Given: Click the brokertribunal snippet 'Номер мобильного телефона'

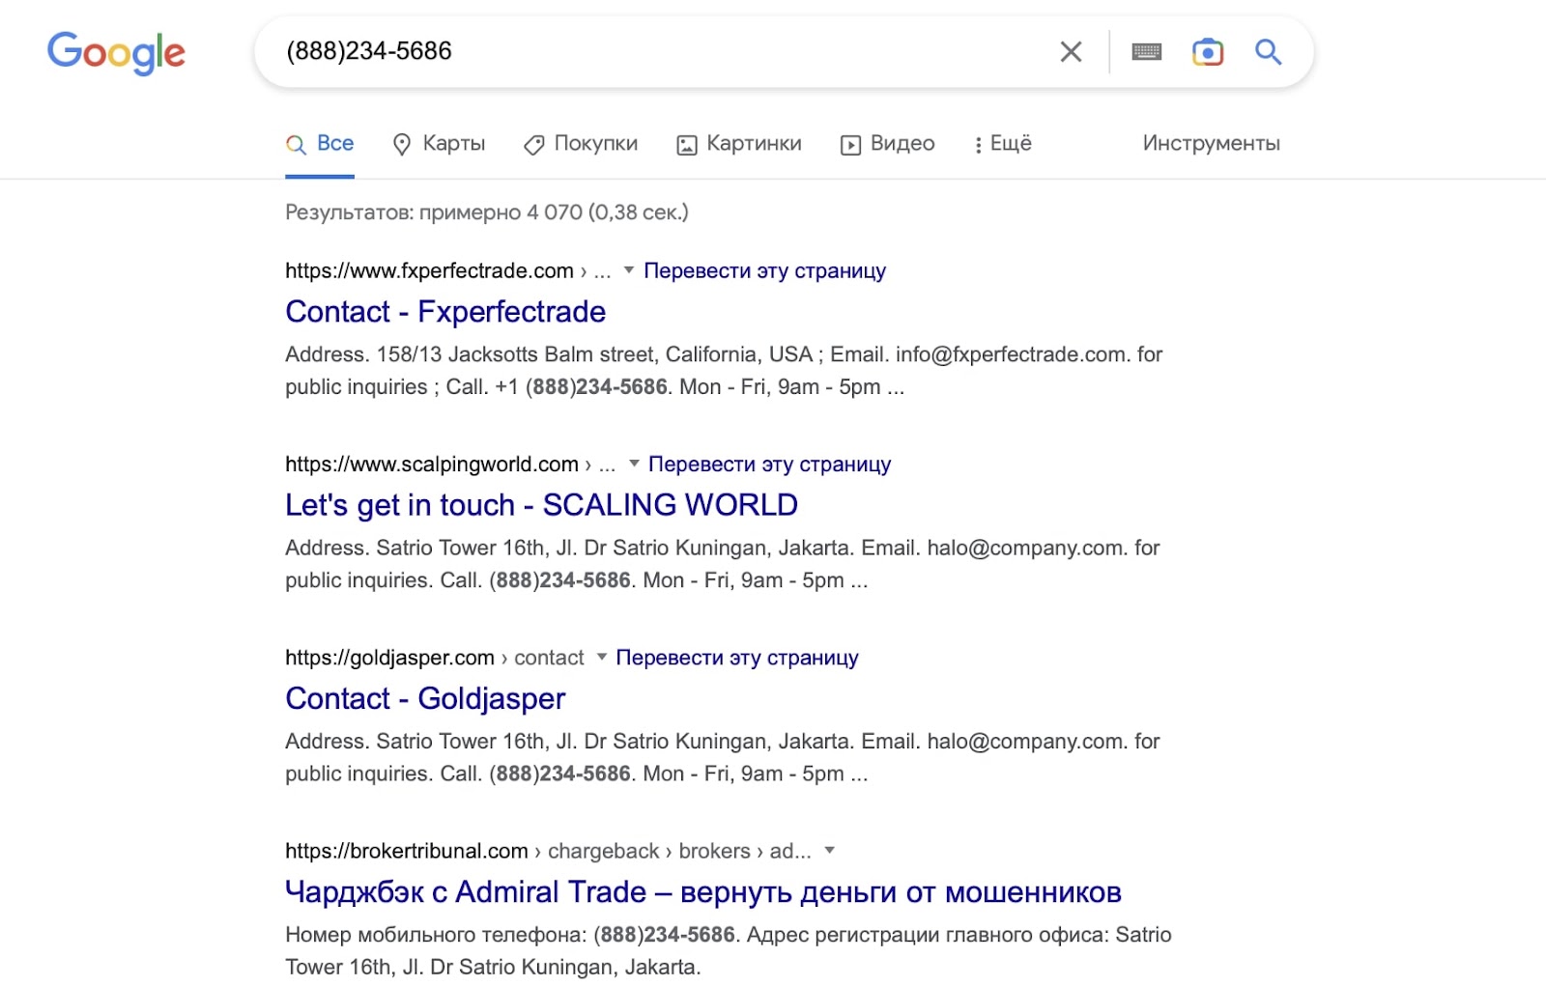Looking at the screenshot, I should tap(729, 950).
